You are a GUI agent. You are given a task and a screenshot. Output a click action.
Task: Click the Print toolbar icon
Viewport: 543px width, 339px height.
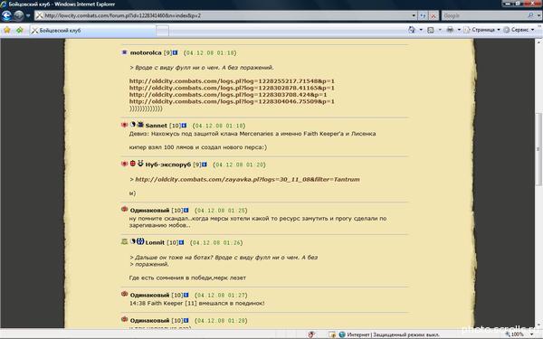click(450, 30)
